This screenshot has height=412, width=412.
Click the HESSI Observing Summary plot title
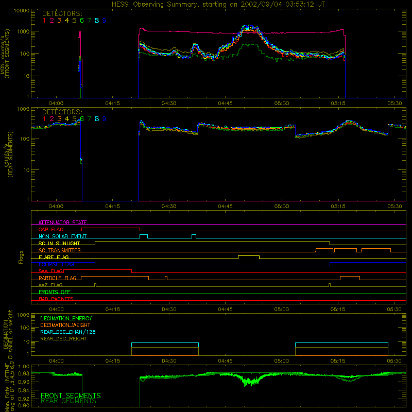click(x=218, y=5)
